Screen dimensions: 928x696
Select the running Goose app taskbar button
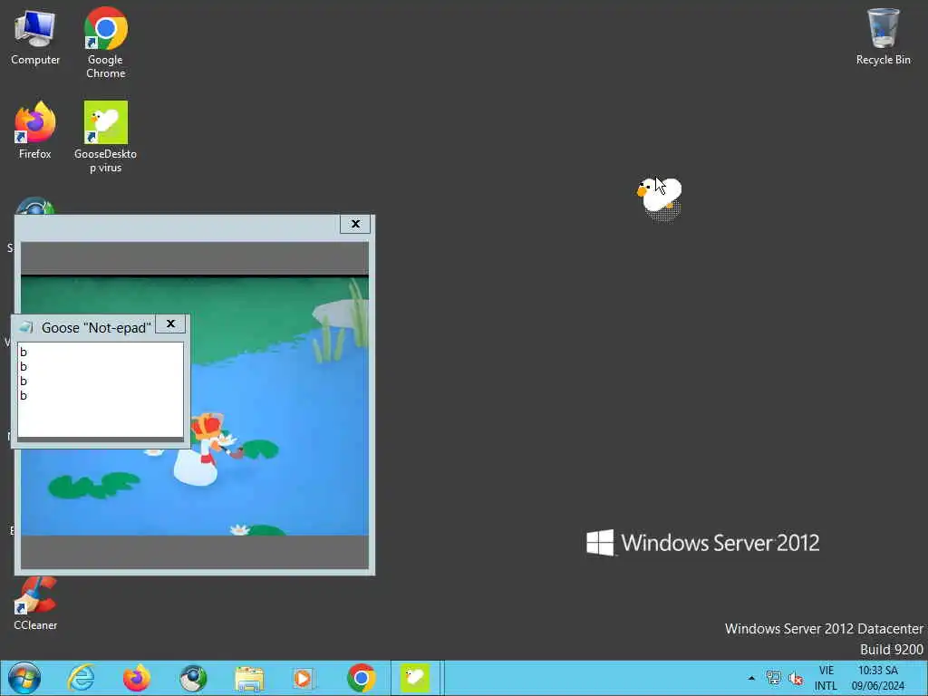click(x=415, y=678)
